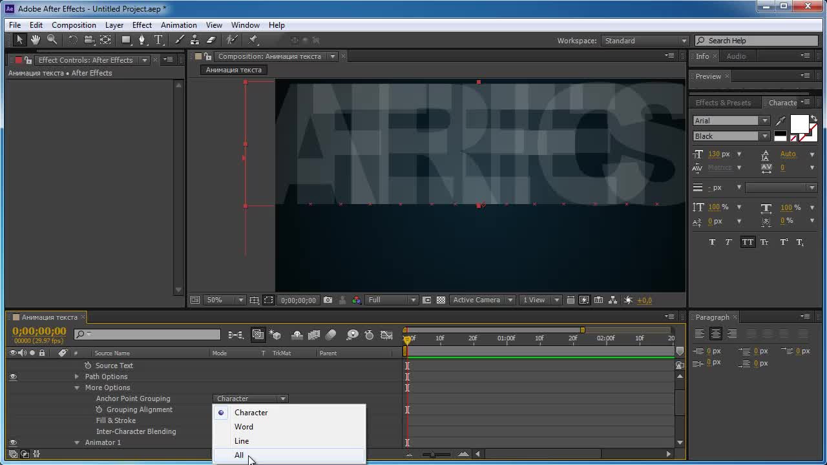The width and height of the screenshot is (827, 465).
Task: Choose Line in grouping menu
Action: pos(289,441)
